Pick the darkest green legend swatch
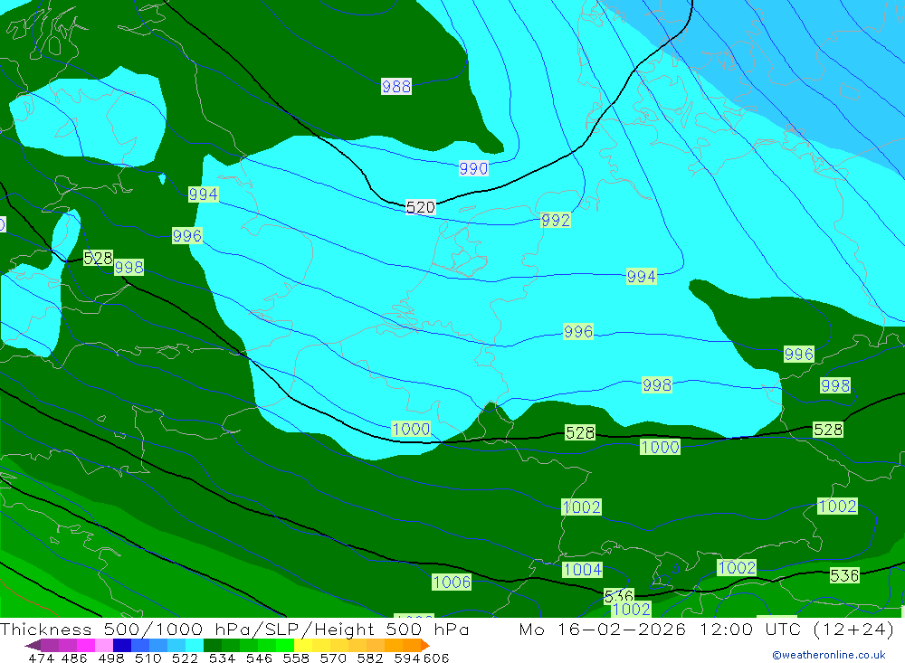Viewport: 905px width, 663px height. point(213,645)
